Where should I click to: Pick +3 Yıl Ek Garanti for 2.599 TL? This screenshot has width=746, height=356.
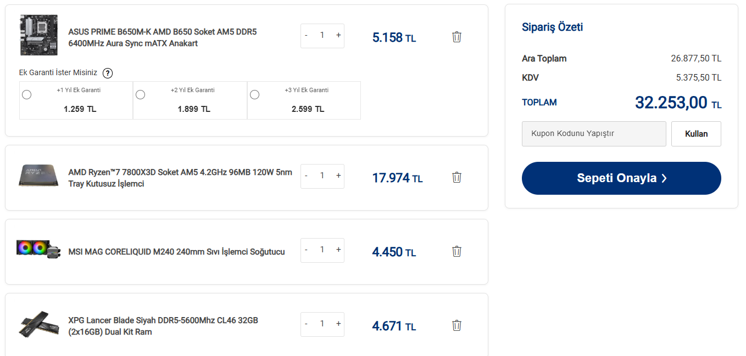pyautogui.click(x=255, y=94)
